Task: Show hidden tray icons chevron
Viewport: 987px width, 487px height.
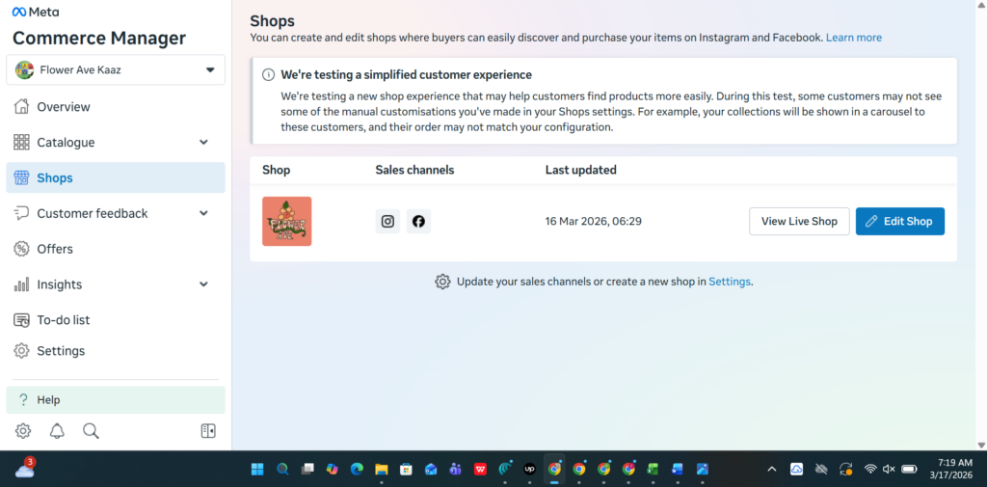Action: [x=772, y=469]
